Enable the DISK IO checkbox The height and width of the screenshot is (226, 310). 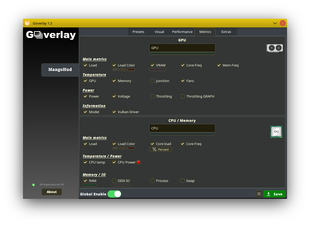pyautogui.click(x=114, y=181)
